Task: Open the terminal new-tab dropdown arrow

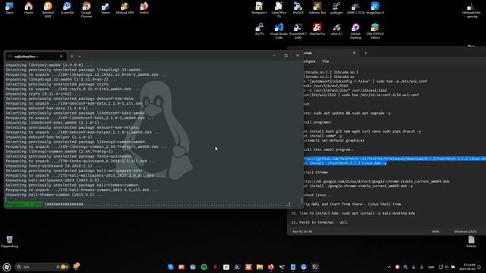Action: pos(79,56)
